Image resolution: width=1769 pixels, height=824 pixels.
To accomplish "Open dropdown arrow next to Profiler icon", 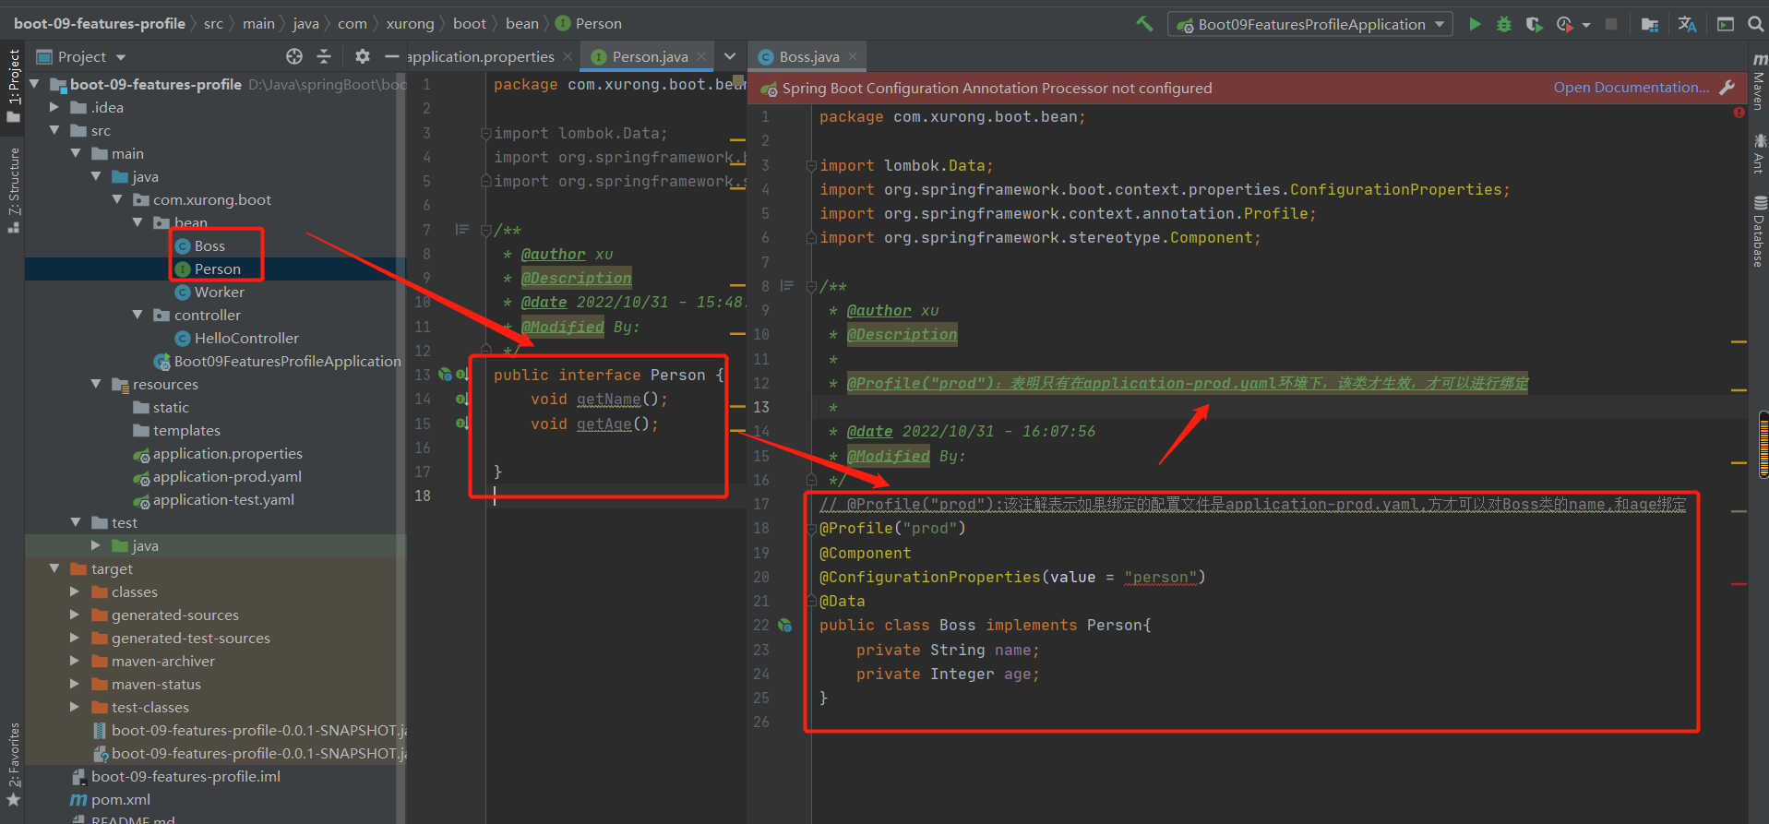I will [x=1586, y=25].
